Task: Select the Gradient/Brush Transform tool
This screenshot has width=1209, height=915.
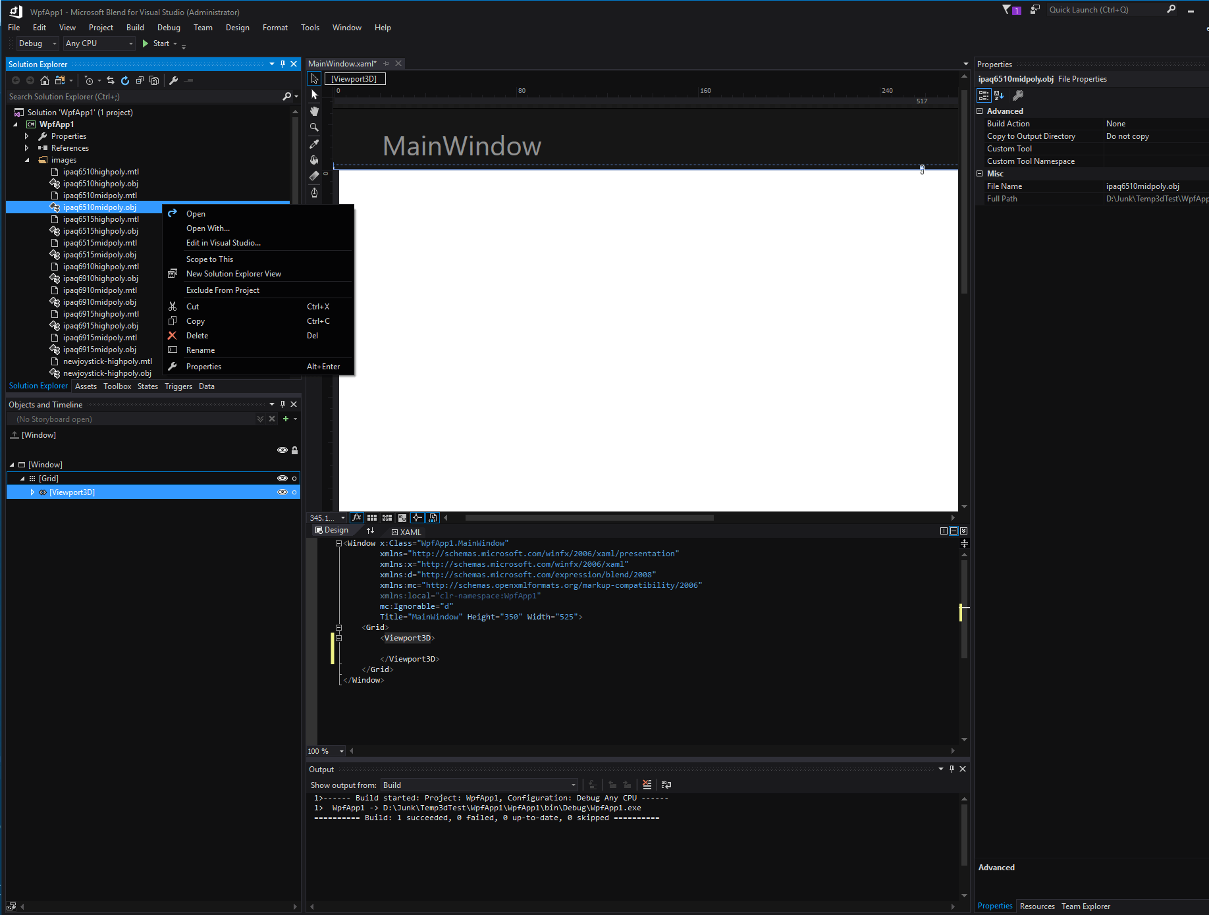Action: tap(315, 176)
